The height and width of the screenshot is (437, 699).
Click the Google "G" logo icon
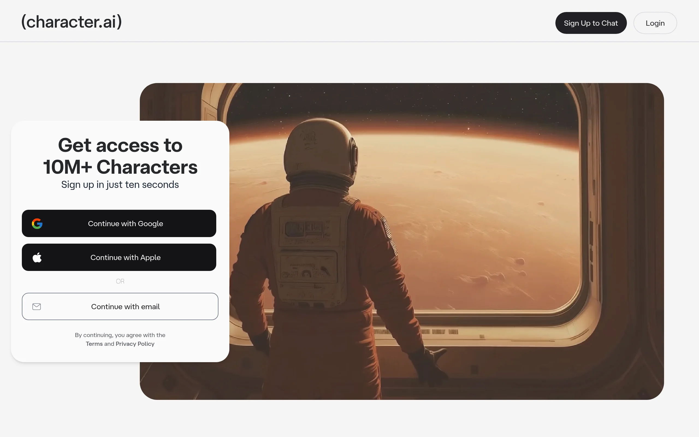[37, 223]
